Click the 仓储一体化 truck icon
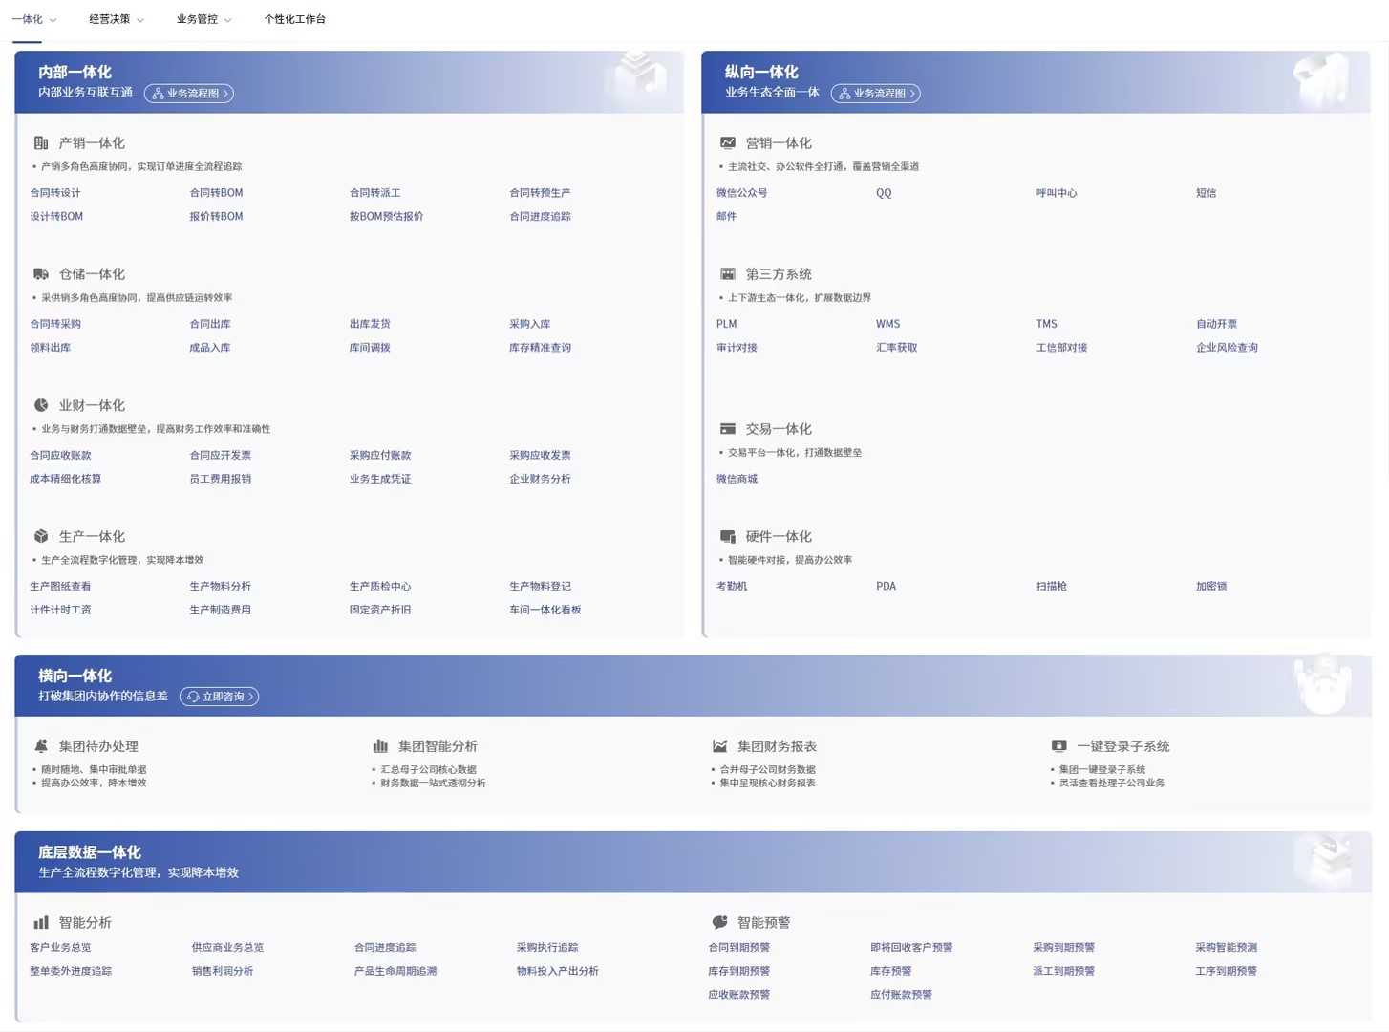1389x1032 pixels. point(41,274)
